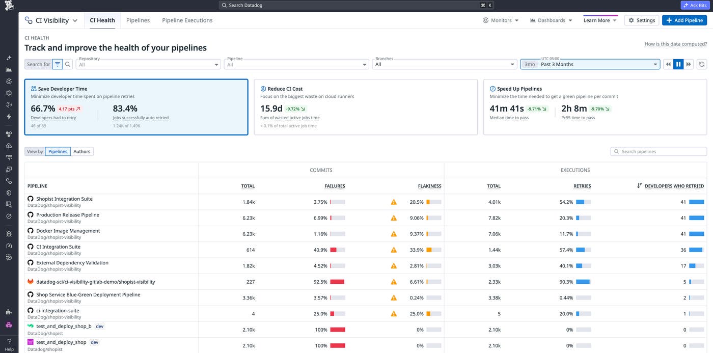Click the magnifier icon next to filter
Screen dimensions: 713x353
pos(68,64)
